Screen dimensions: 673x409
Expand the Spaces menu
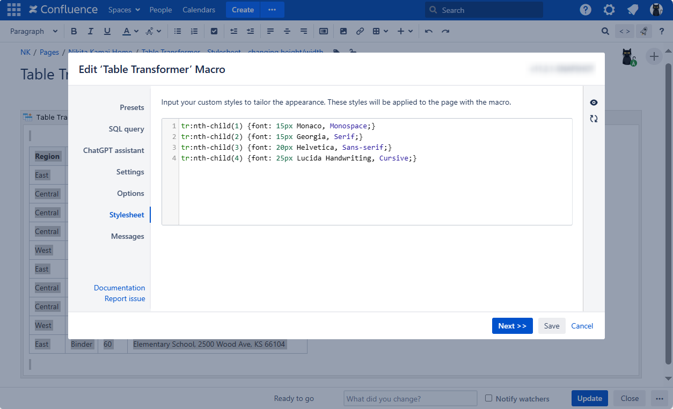click(x=124, y=10)
